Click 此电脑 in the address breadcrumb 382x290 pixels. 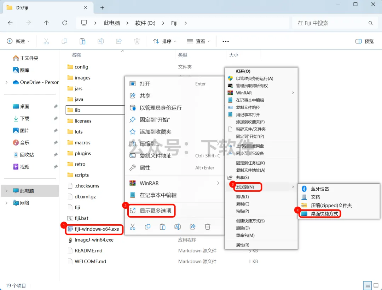112,23
